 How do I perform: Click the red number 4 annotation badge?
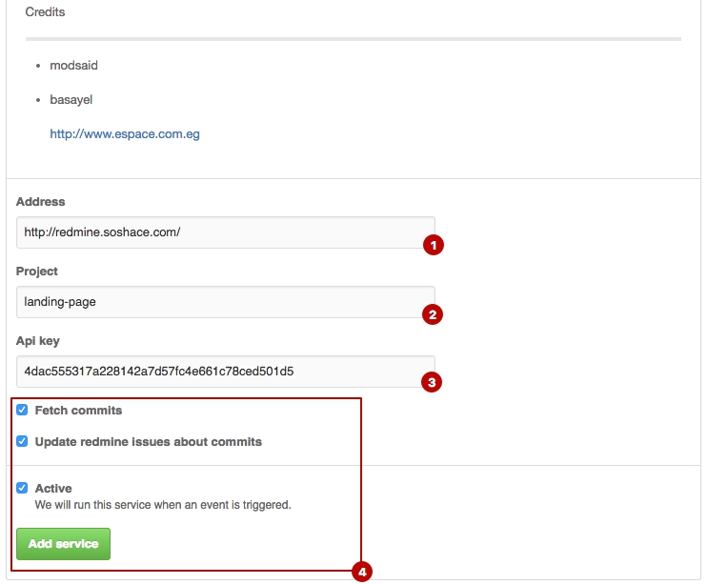[362, 572]
